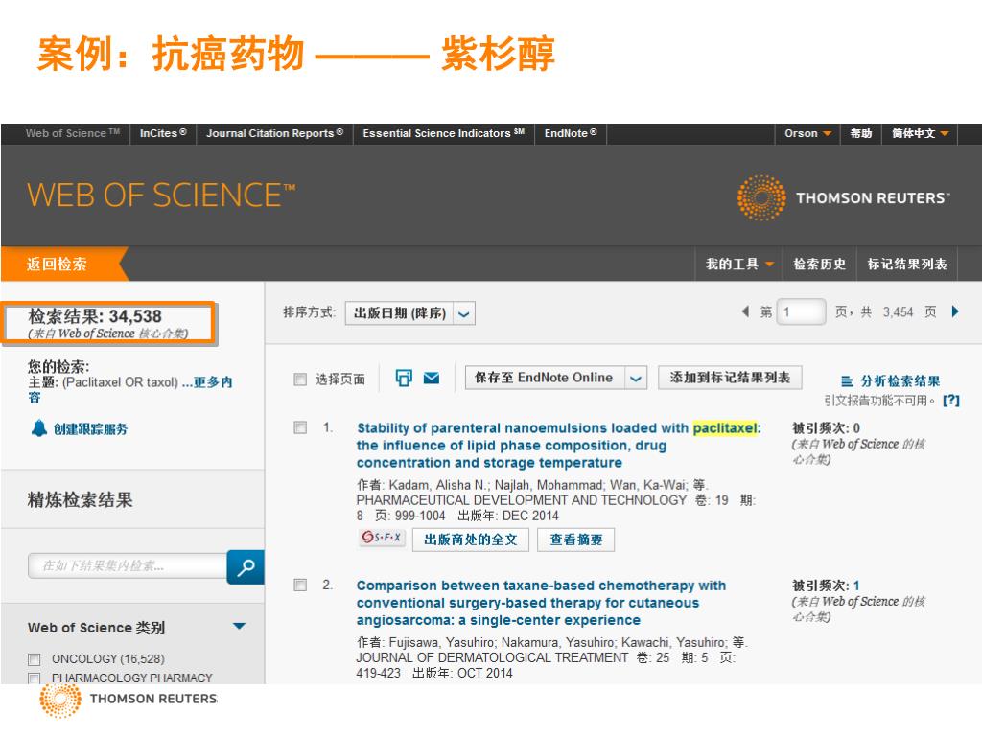Click the magnifier search-within-results button
The height and width of the screenshot is (736, 982).
point(245,567)
